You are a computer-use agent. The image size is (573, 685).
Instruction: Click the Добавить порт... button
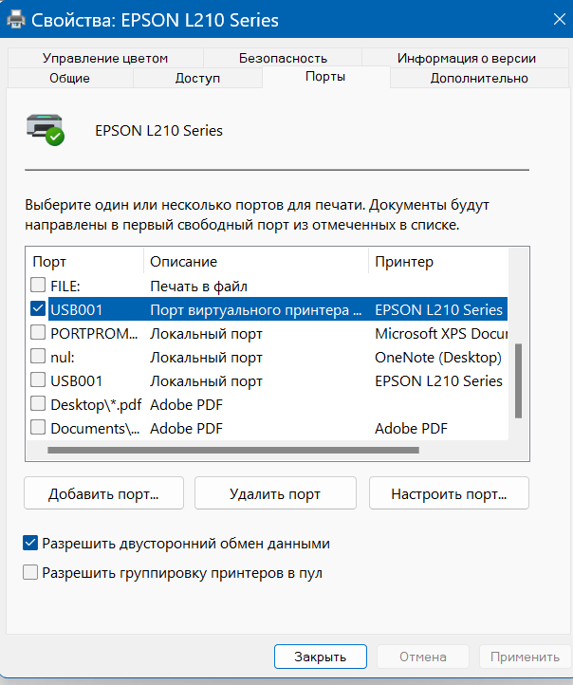[x=104, y=493]
